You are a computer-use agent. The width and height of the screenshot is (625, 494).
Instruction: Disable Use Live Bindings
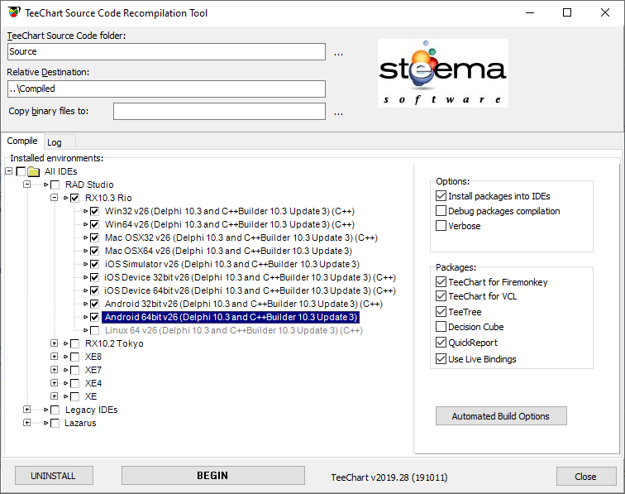(x=441, y=359)
